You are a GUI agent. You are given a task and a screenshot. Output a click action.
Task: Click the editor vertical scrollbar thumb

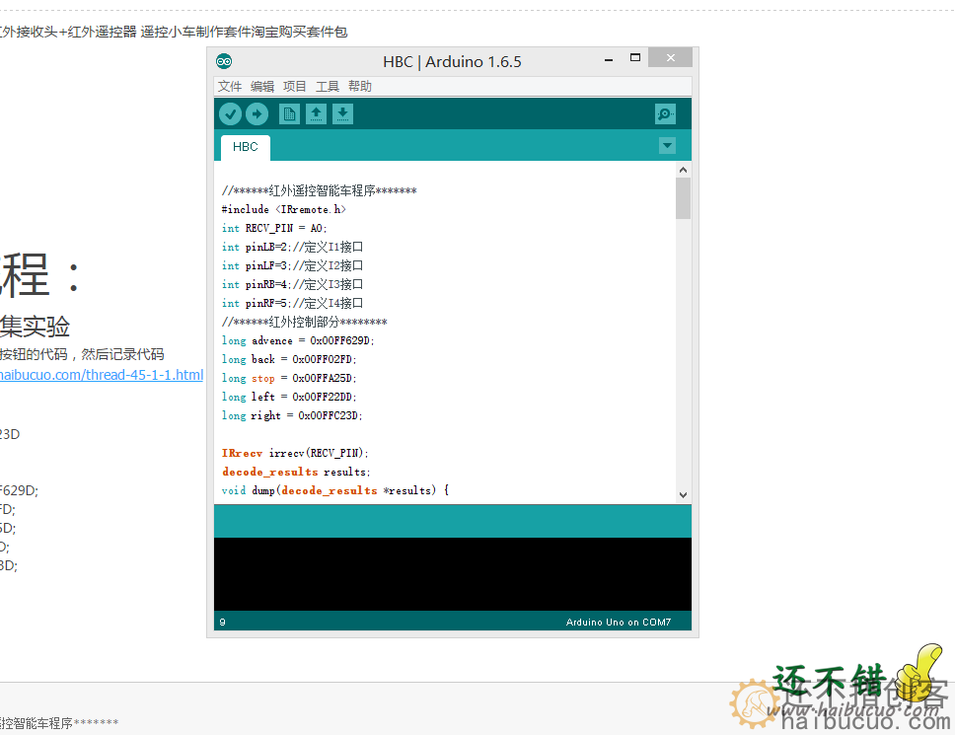[684, 198]
